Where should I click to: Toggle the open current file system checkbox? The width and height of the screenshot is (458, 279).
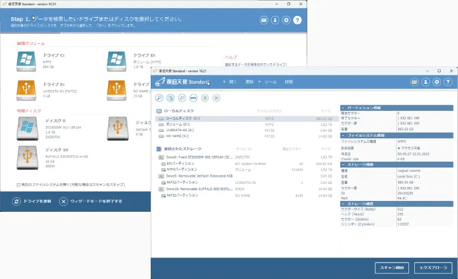(x=18, y=185)
